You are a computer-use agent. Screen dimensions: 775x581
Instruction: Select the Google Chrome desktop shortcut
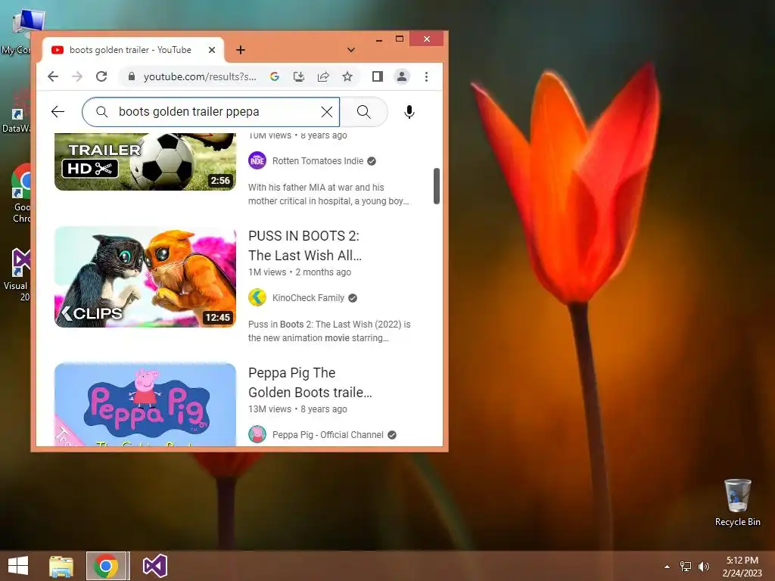tap(20, 194)
